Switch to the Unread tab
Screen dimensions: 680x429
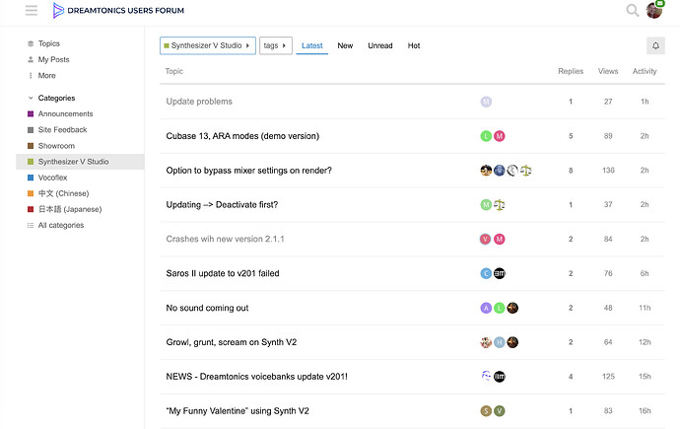point(379,45)
